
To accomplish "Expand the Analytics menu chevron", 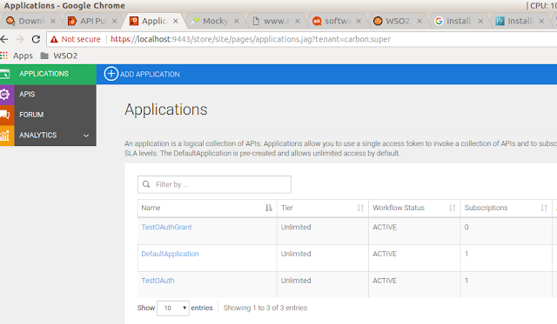I will point(86,136).
